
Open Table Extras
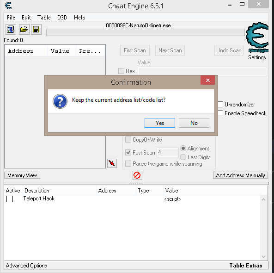pos(245,266)
